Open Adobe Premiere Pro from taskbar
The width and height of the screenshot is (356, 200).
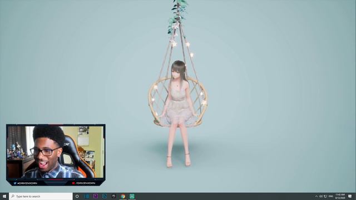(96, 196)
